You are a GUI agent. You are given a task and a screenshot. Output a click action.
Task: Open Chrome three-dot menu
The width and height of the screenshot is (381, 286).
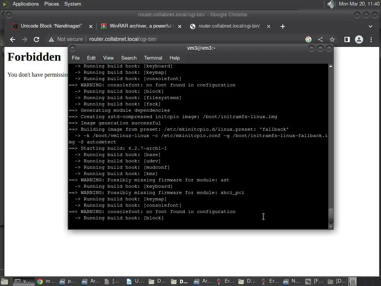pos(371,39)
